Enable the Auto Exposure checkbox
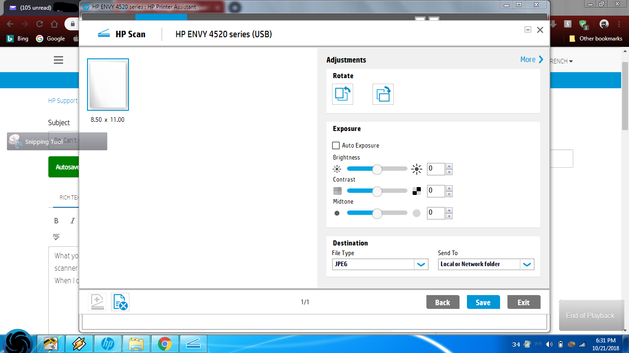629x353 pixels. [x=336, y=145]
